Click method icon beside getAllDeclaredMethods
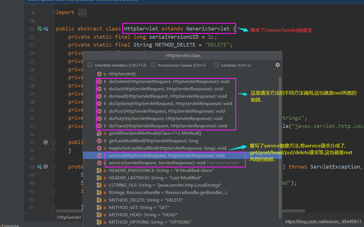Viewport: 364px width, 227px height. click(99, 133)
